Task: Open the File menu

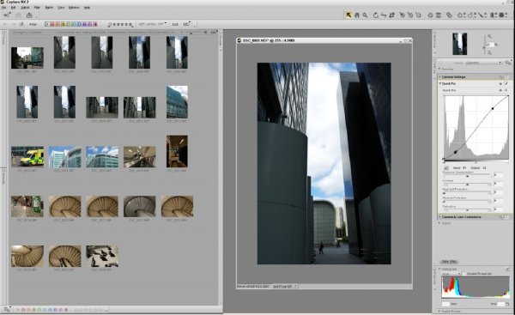Action: (3, 8)
